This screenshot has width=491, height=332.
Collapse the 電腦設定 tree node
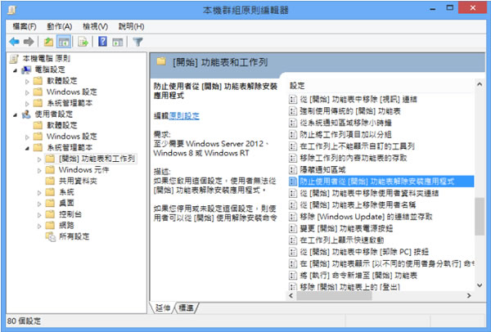point(15,70)
